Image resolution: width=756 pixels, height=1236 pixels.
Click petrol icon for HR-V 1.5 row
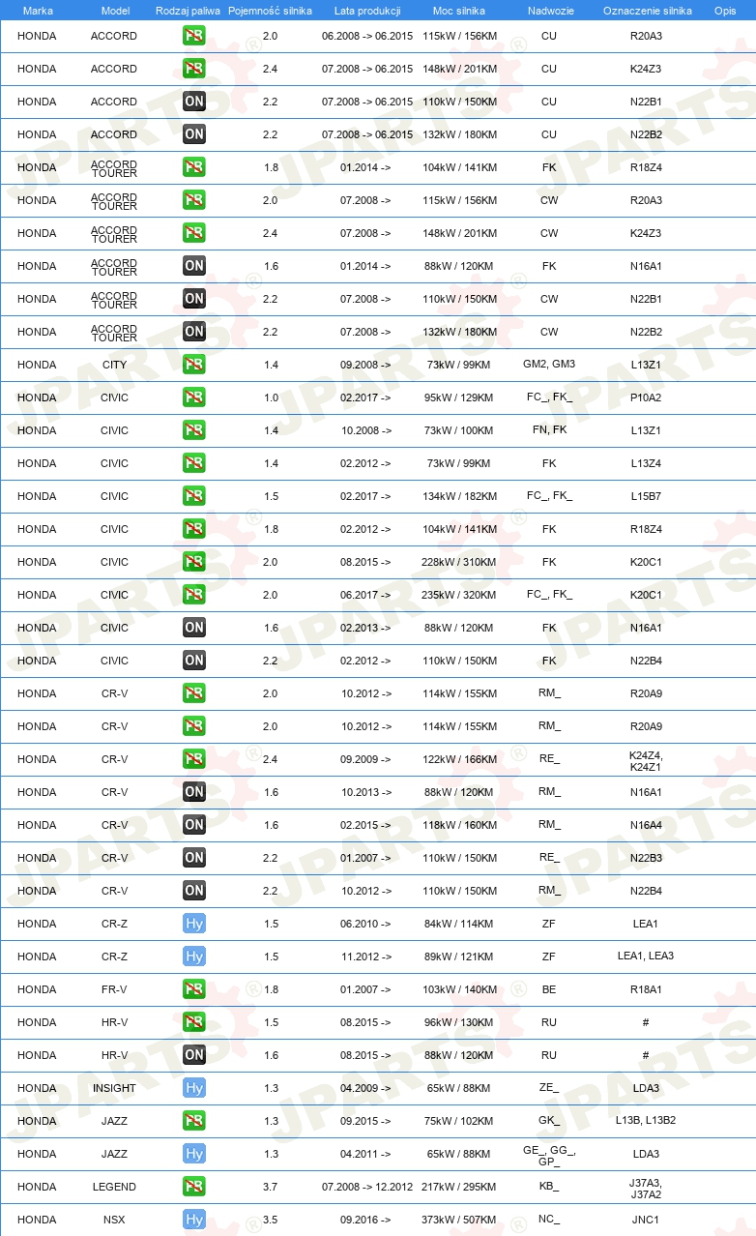pos(194,1022)
